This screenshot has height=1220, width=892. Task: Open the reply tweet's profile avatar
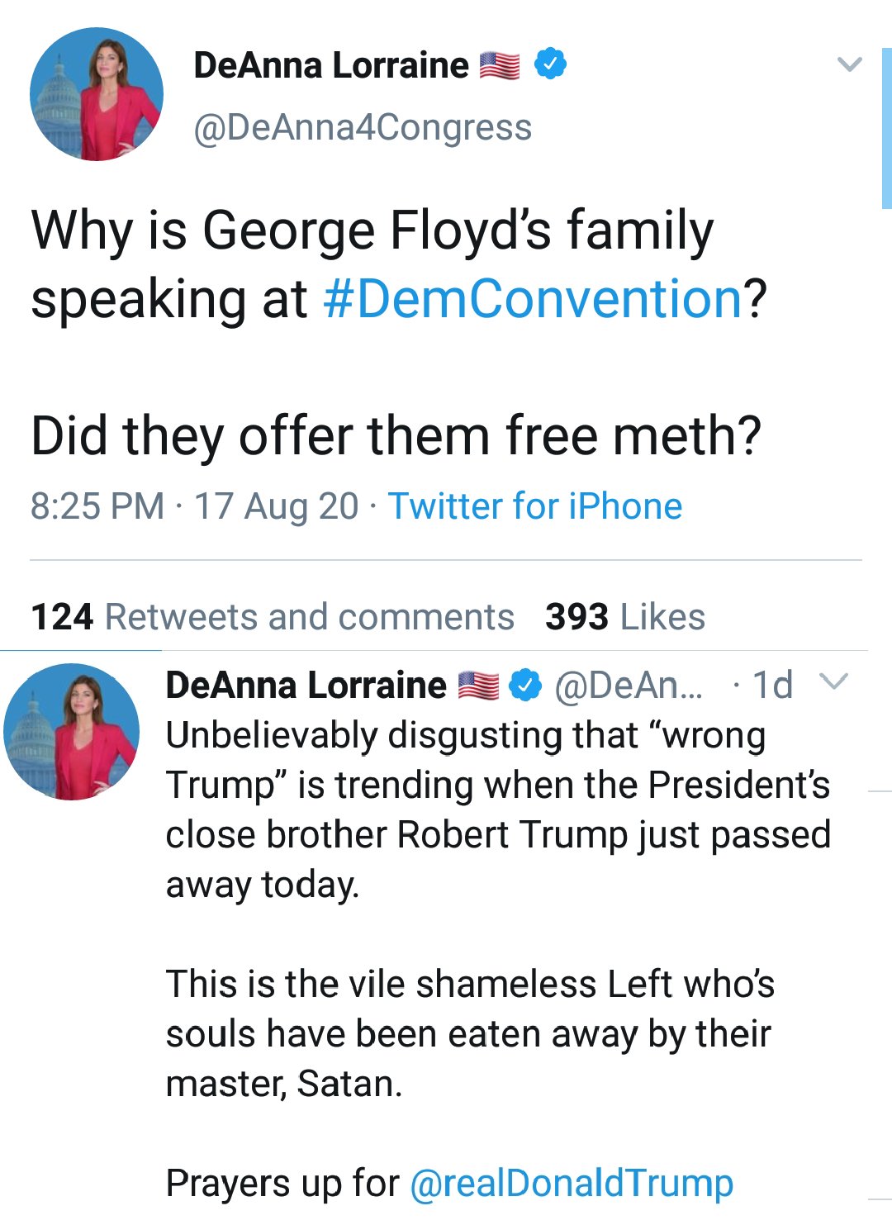coord(73,732)
